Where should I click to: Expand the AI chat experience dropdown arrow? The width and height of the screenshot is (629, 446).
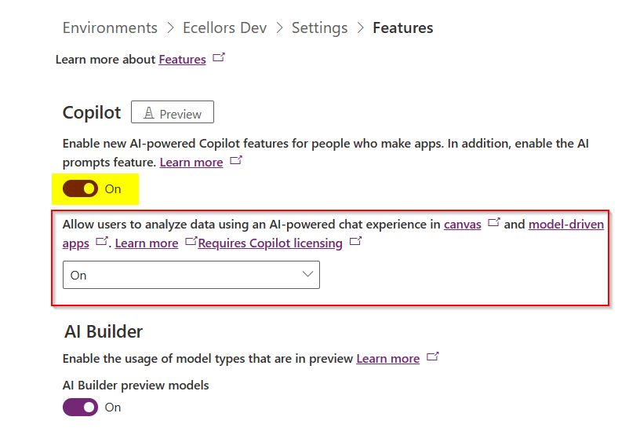[307, 274]
